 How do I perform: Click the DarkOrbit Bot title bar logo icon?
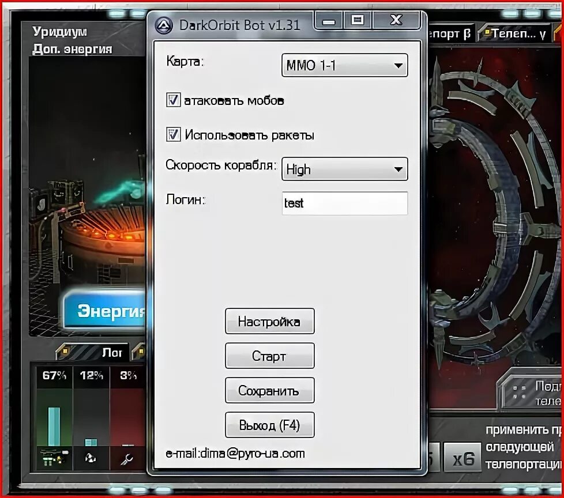[163, 26]
